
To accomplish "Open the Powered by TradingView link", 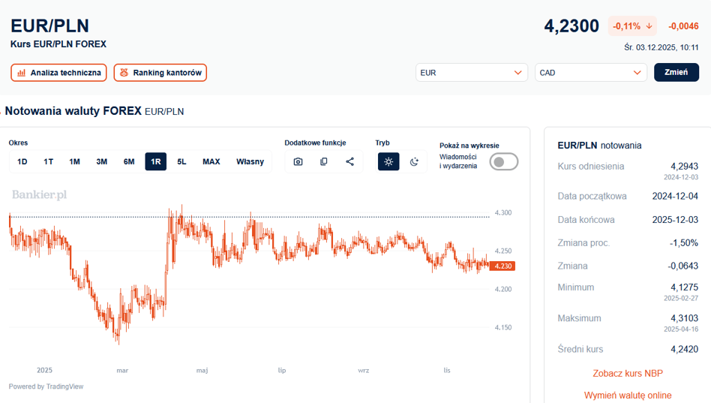I will [46, 386].
